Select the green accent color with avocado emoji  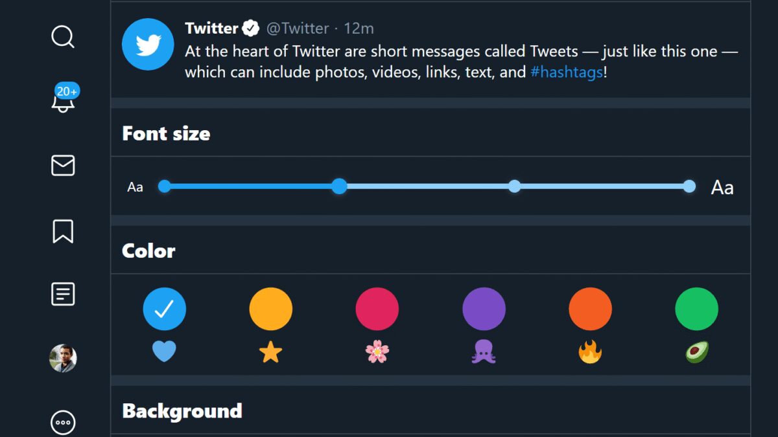(x=696, y=309)
